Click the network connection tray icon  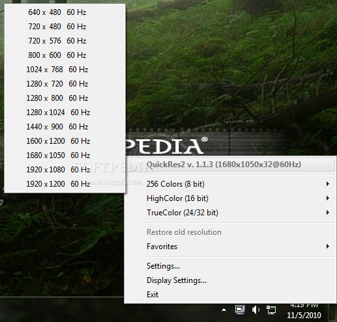point(271,310)
